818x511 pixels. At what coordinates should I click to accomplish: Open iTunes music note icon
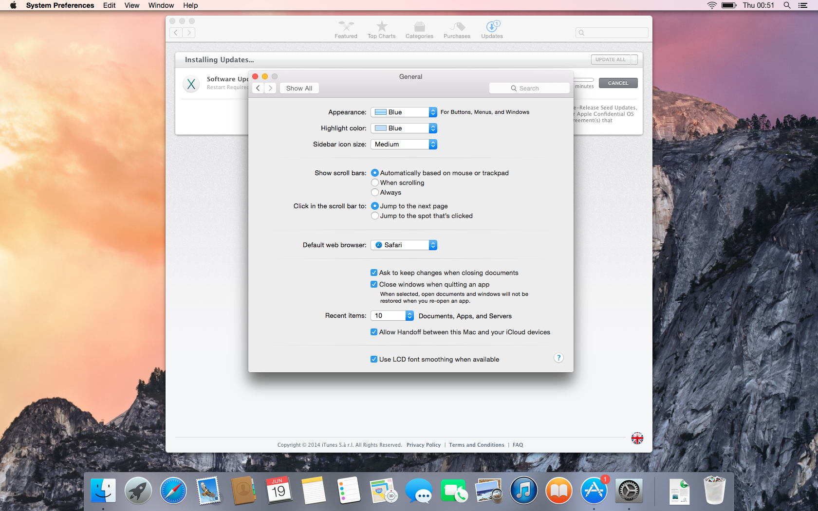tap(524, 491)
